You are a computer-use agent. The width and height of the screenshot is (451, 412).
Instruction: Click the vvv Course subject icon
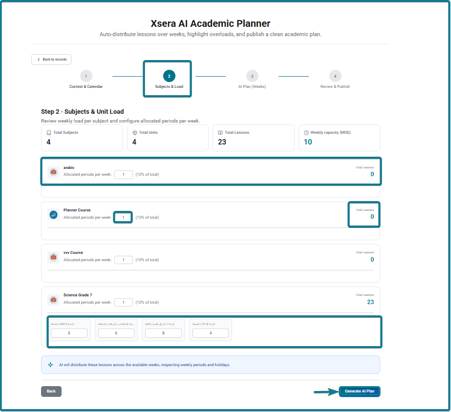[x=53, y=257]
